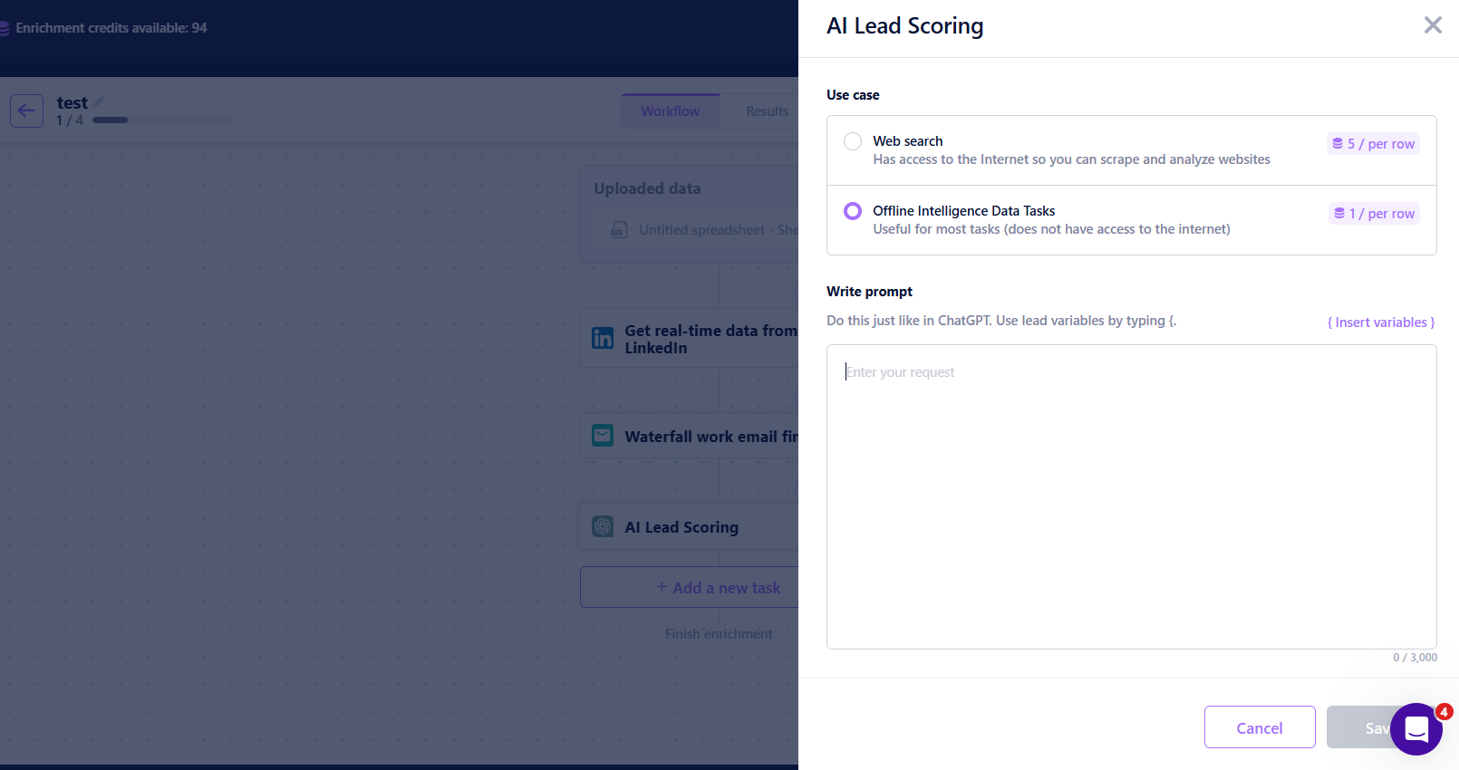
Task: Click the 1 / per row credit badge
Action: point(1374,213)
